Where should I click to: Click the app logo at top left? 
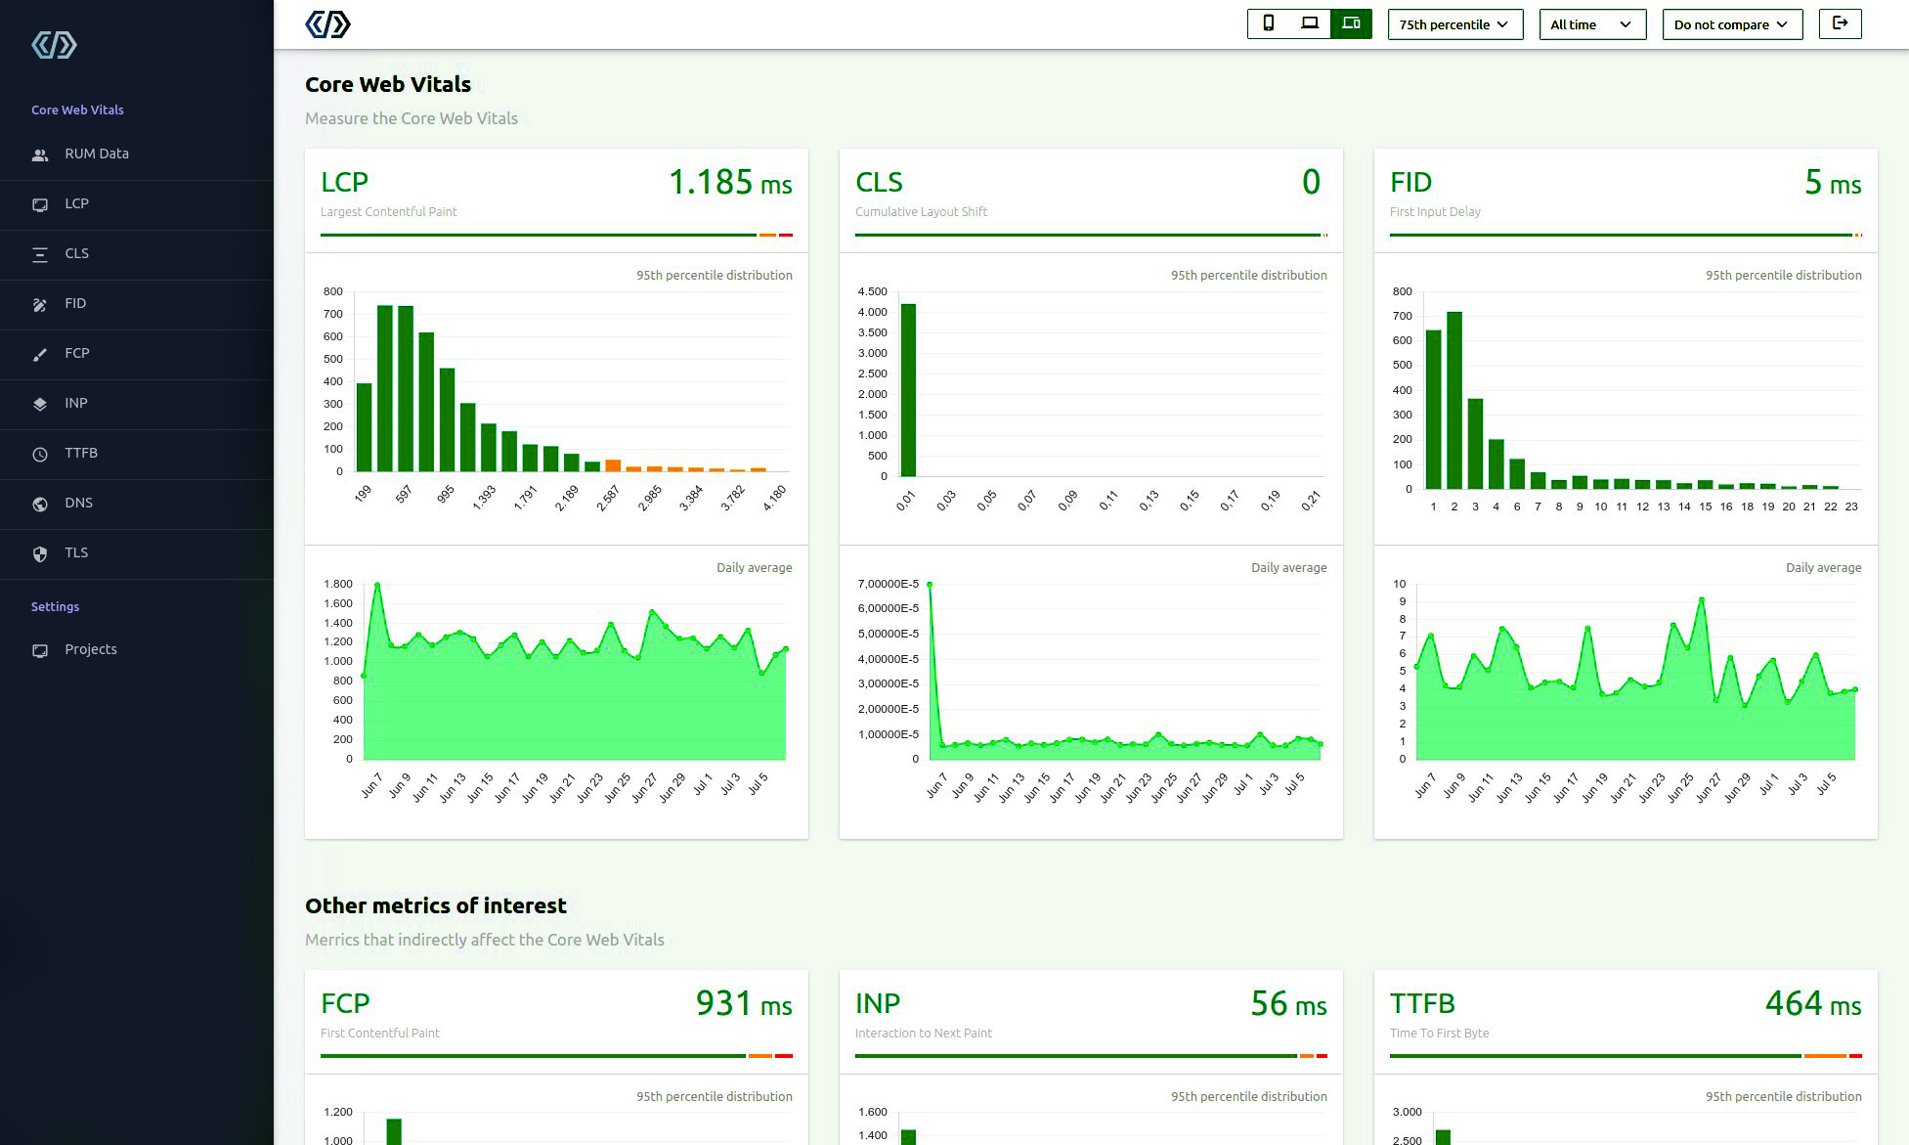pyautogui.click(x=329, y=22)
